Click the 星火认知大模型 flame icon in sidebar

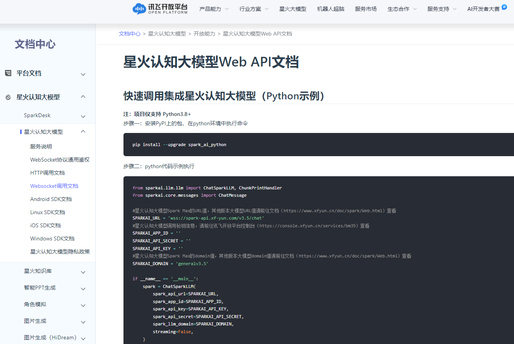[8, 97]
